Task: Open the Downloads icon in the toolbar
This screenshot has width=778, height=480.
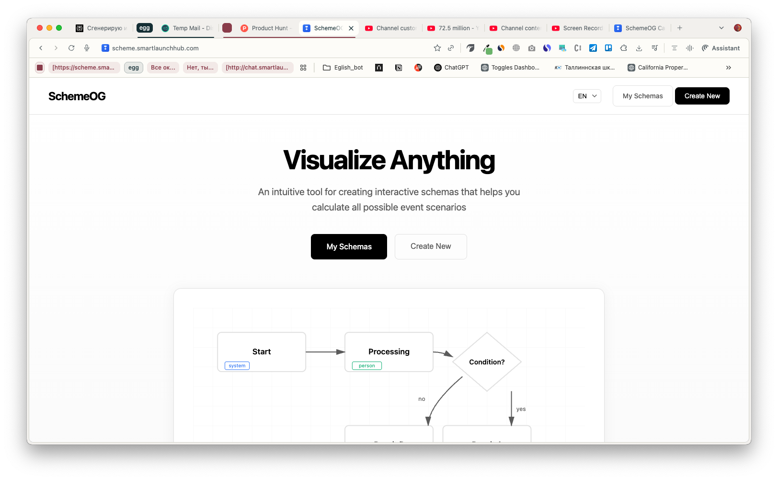Action: [x=639, y=48]
